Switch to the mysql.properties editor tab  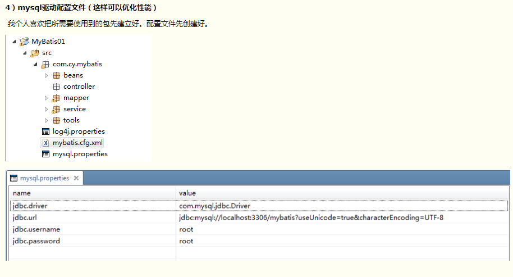coord(44,178)
